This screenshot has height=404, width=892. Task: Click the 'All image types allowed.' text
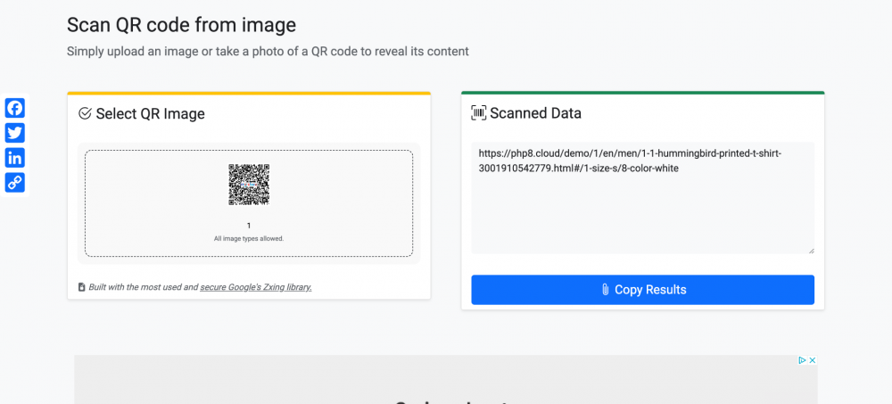pos(249,239)
